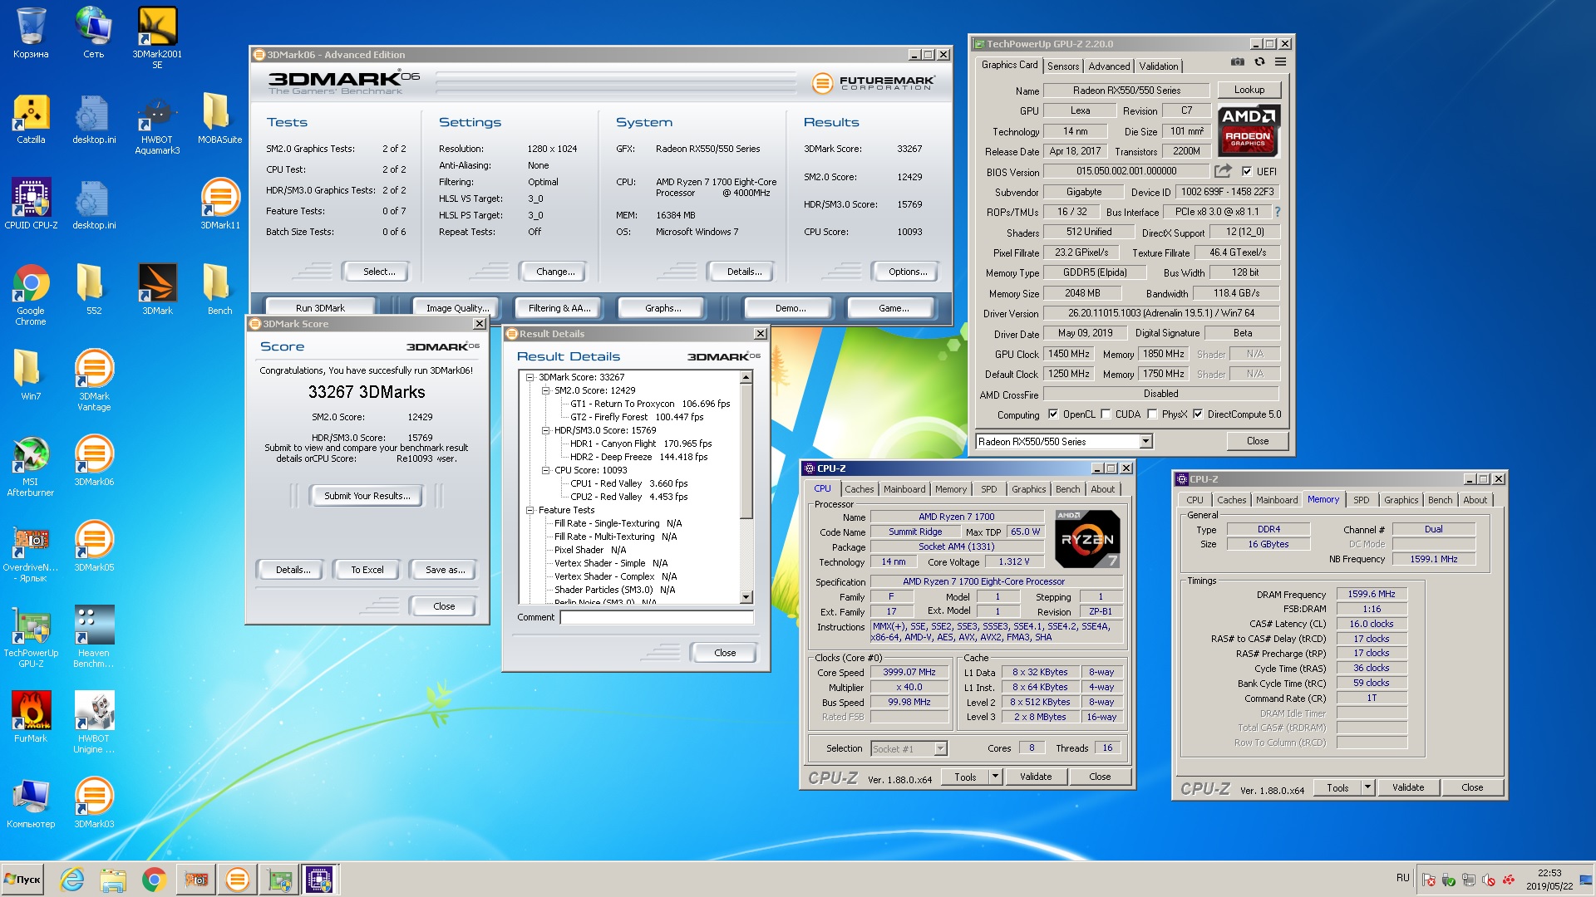Toggle the UEFI checkbox in GPU-Z

tap(1247, 171)
